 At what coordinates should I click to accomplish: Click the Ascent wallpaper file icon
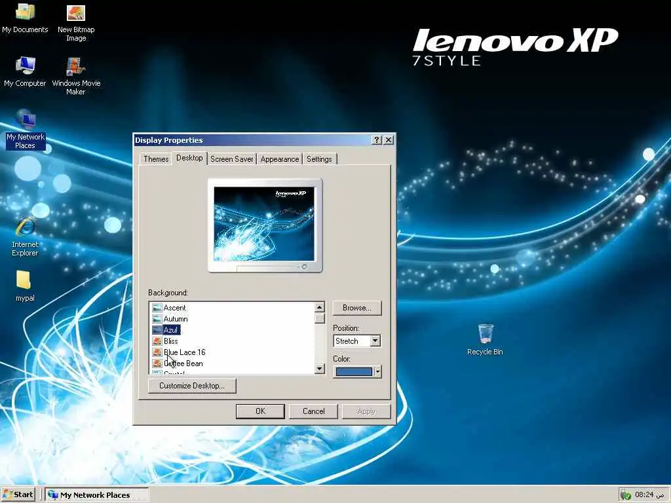coord(157,308)
